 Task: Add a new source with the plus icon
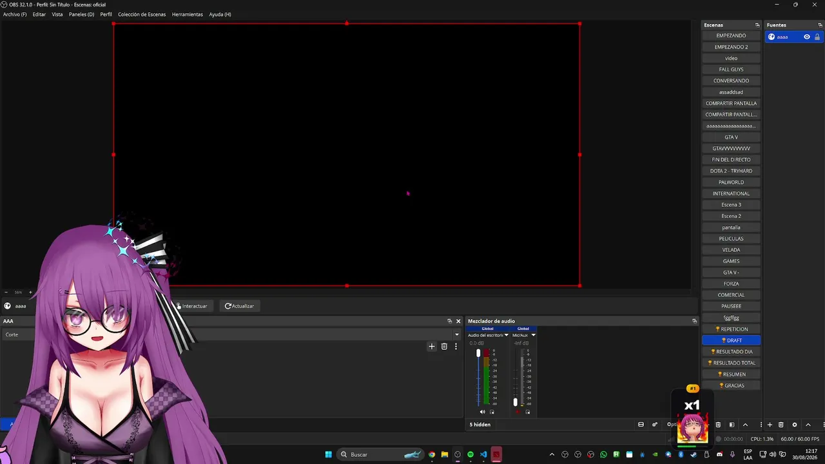coord(770,425)
